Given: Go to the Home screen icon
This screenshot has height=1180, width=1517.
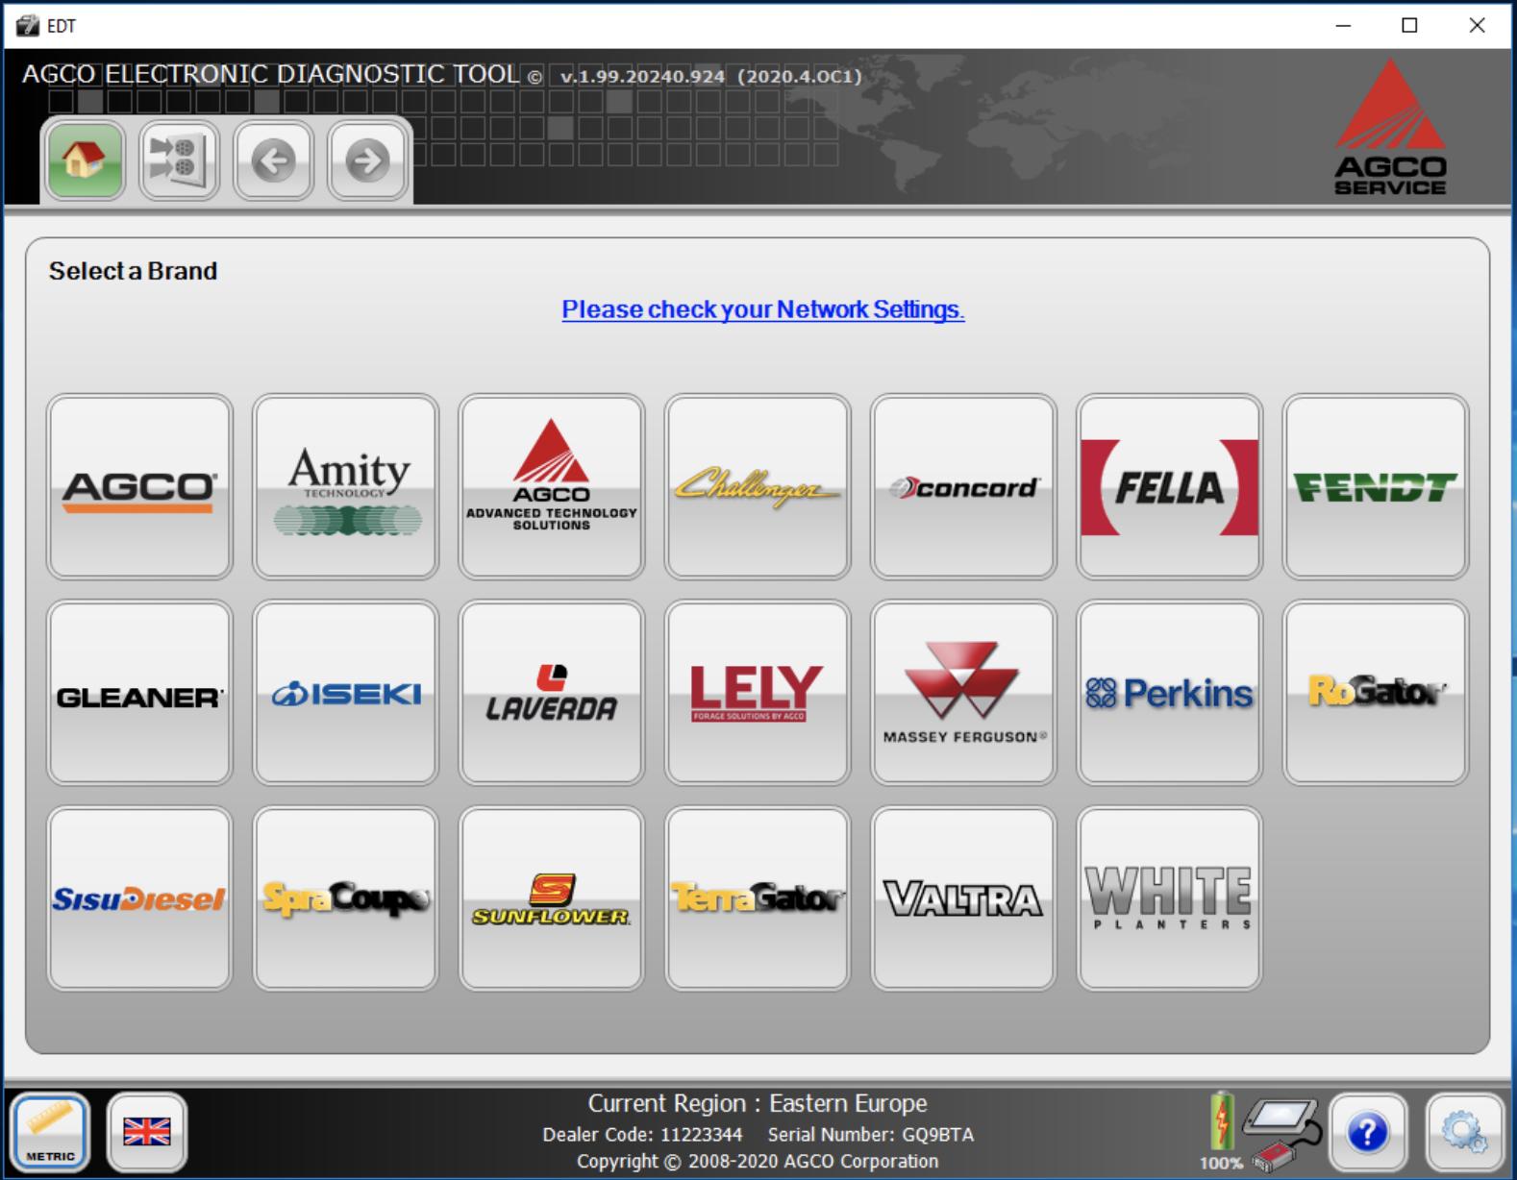Looking at the screenshot, I should [x=85, y=160].
